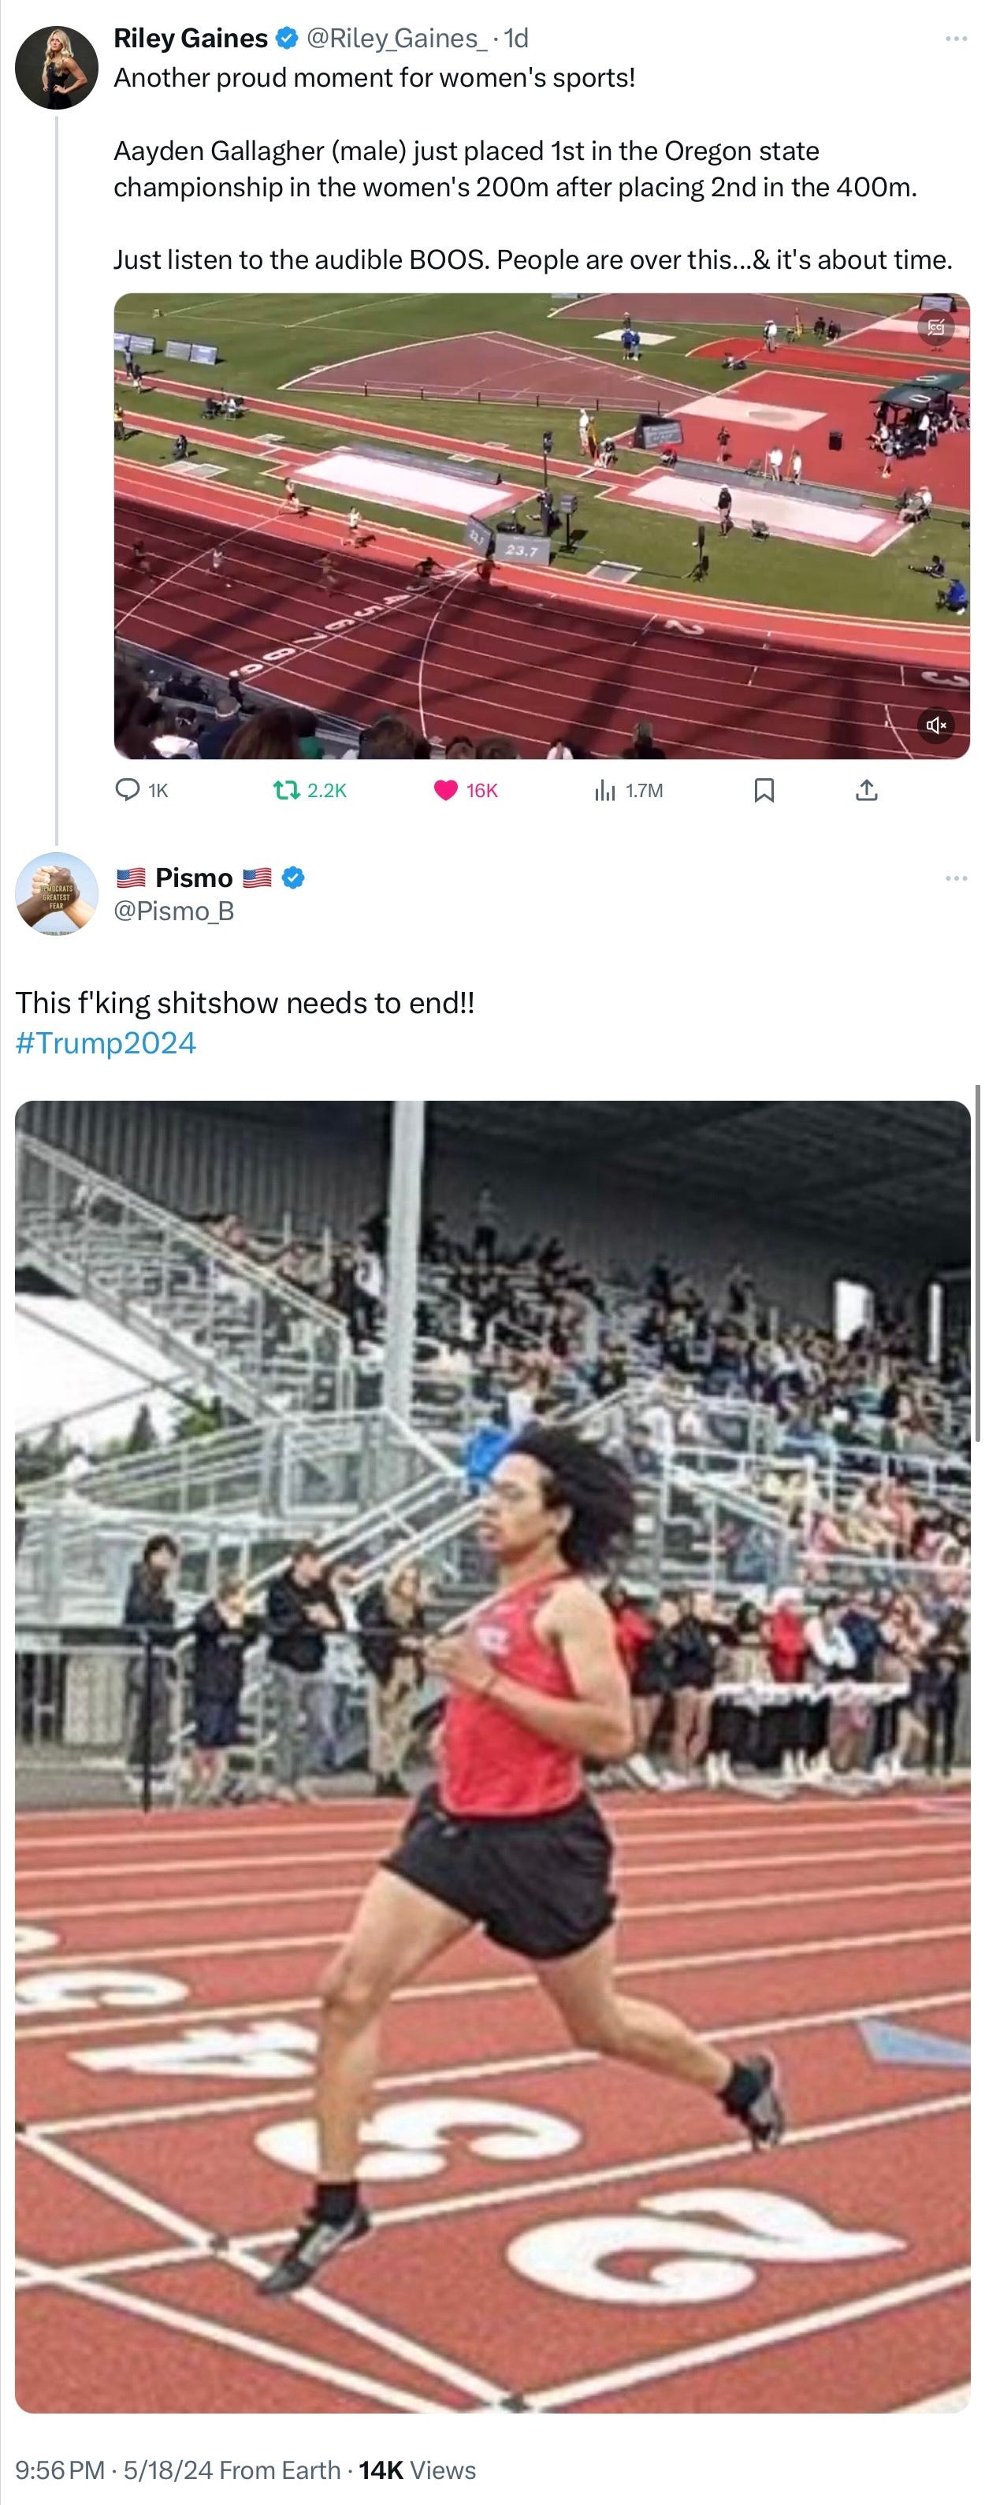Open Riley Gaines profile picture
The image size is (985, 2505).
pos(56,67)
